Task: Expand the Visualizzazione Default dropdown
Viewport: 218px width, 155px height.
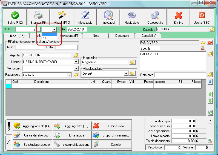Action: click(x=126, y=74)
